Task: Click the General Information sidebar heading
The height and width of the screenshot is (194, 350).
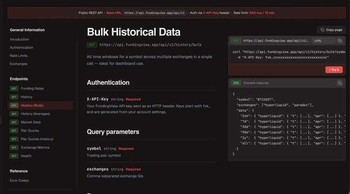Action: point(27,30)
